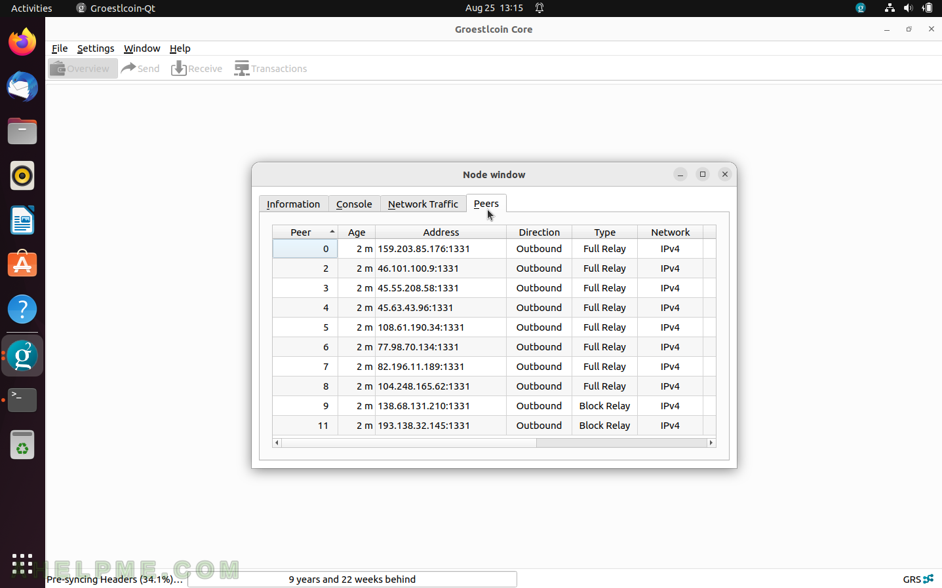Select peer address 104.248.165.62:1331
942x588 pixels.
441,386
